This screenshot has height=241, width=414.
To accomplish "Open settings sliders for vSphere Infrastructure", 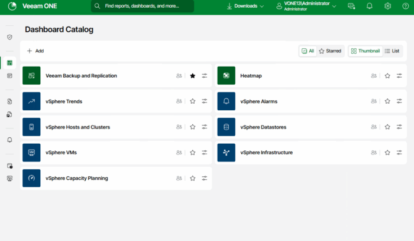I will [399, 153].
